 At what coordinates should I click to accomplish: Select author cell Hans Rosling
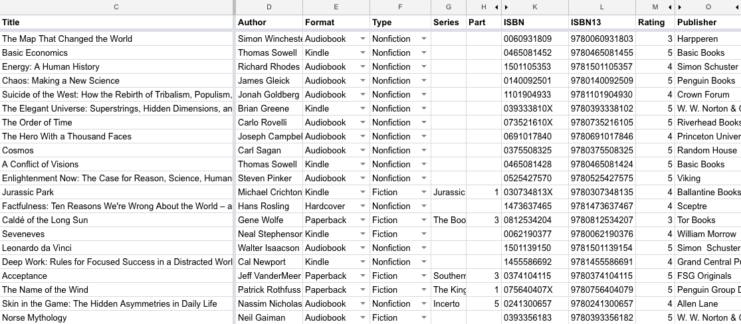(269, 206)
